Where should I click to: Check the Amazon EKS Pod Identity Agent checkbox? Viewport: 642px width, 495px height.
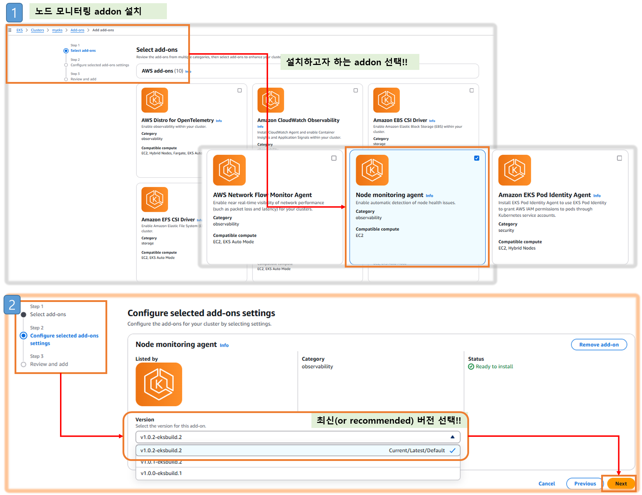point(619,158)
